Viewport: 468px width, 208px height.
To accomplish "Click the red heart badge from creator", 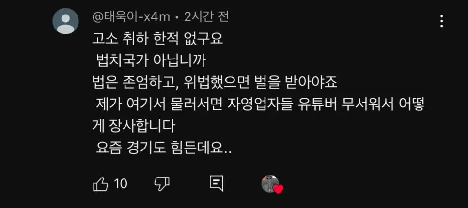I will pos(278,189).
